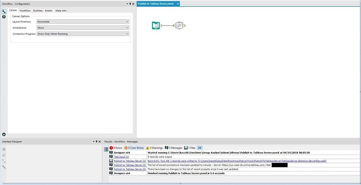The width and height of the screenshot is (361, 185).
Task: Select the 'list of saved connections' message text
Action: tap(209, 165)
